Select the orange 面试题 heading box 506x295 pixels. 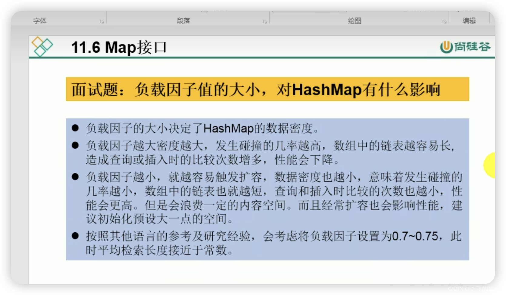point(267,89)
